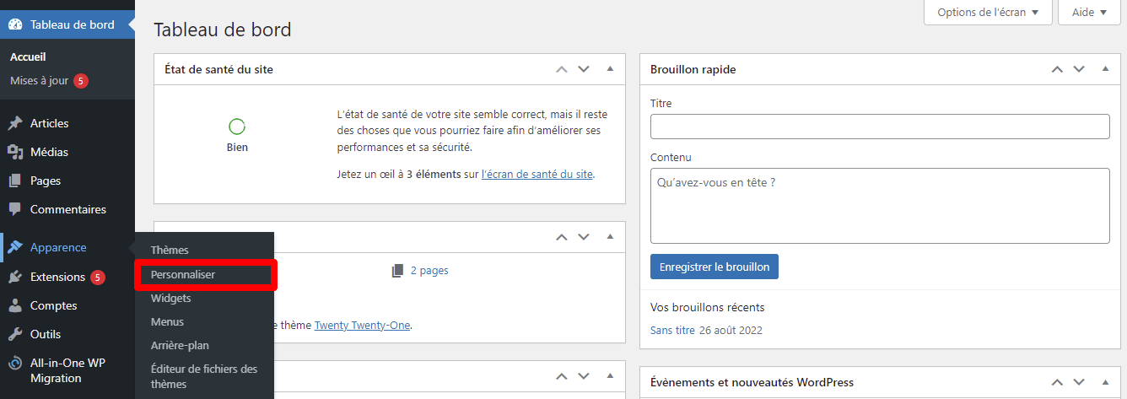Select Éditeur de fichiers des thèmes
This screenshot has height=399, width=1127.
pos(204,376)
